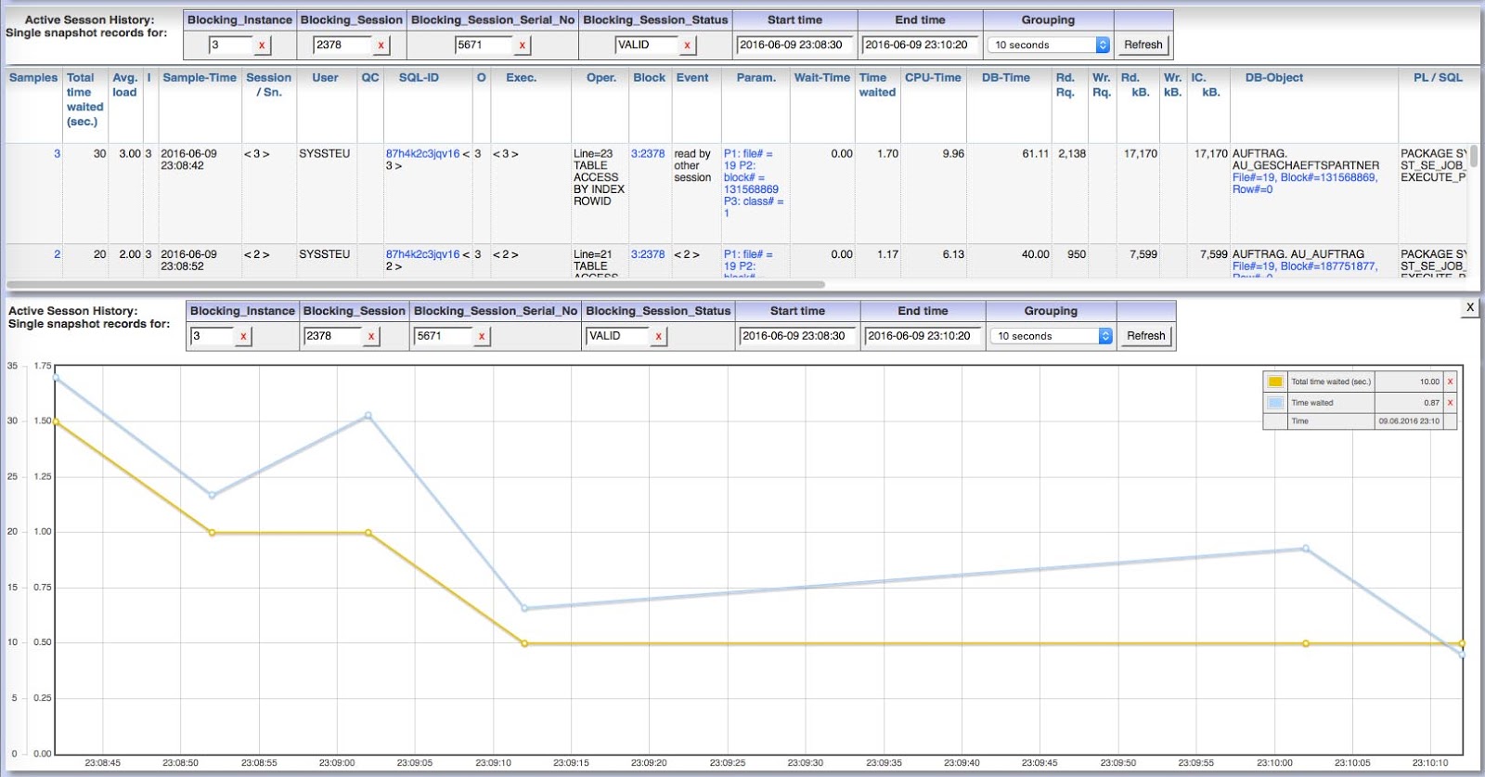This screenshot has width=1485, height=777.
Task: Focus Blocking_Session_Status input in the table panel
Action: pyautogui.click(x=648, y=45)
